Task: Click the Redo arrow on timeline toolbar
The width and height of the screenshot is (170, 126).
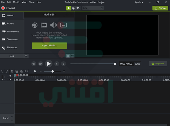Action: tap(7, 71)
